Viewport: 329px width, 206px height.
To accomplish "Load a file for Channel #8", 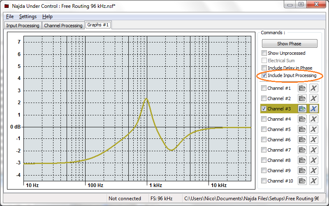I will click(302, 160).
